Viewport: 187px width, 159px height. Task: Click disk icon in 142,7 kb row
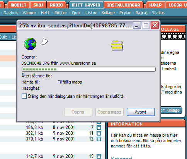[x=99, y=156]
